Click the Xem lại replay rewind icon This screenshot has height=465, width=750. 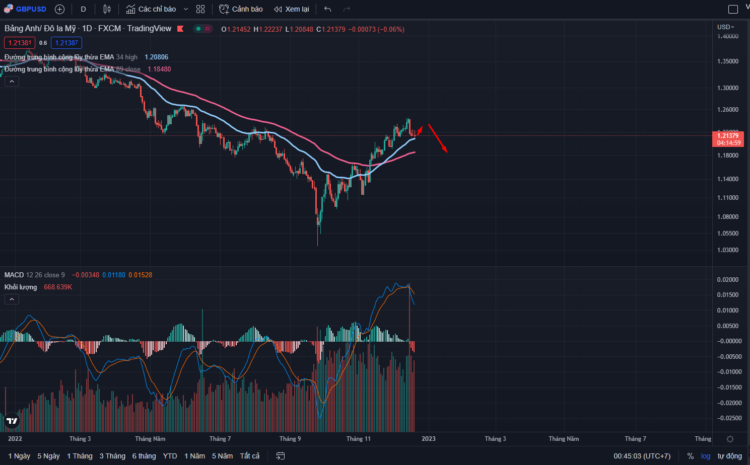click(278, 9)
